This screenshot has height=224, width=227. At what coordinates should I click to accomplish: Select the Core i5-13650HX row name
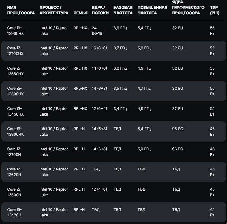(15, 71)
